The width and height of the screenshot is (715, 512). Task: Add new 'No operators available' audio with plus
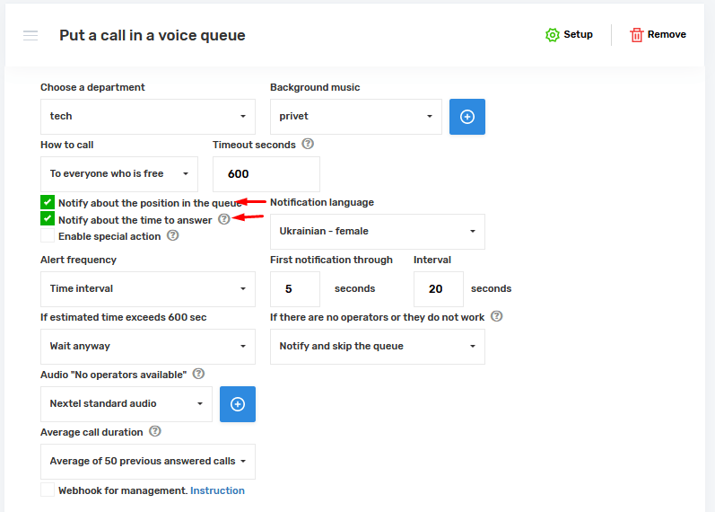(238, 404)
